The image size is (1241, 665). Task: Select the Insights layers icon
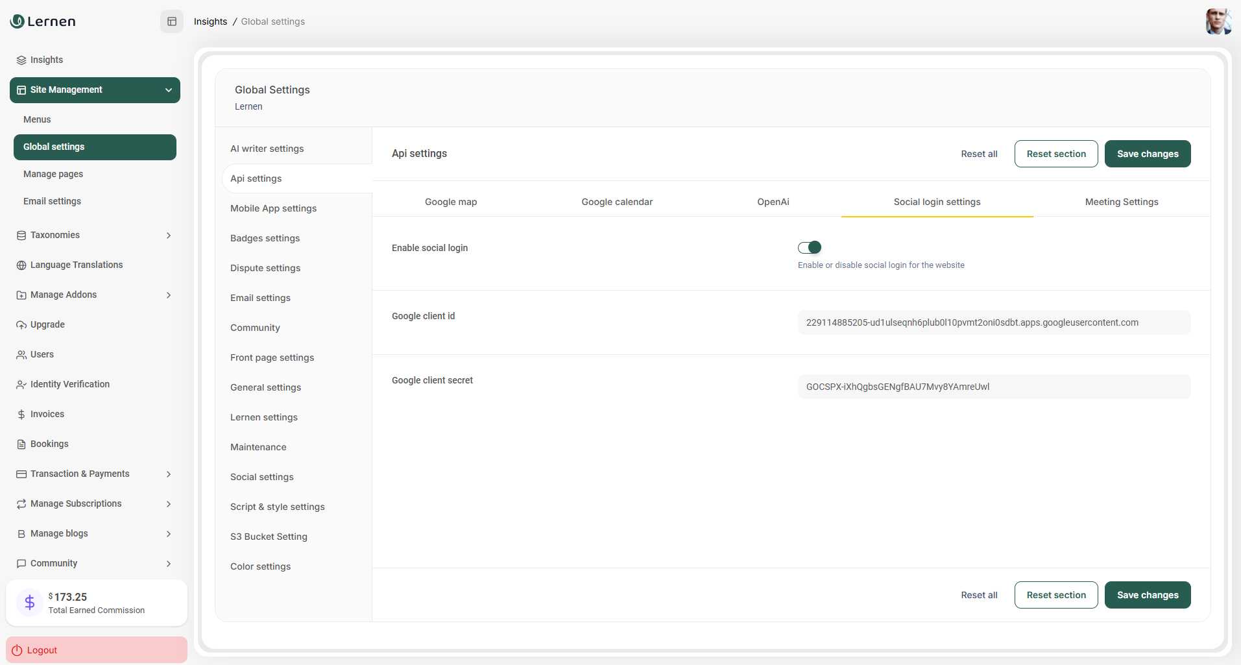tap(21, 59)
